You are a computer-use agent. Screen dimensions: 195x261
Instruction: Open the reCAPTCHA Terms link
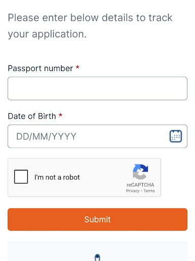click(x=149, y=191)
